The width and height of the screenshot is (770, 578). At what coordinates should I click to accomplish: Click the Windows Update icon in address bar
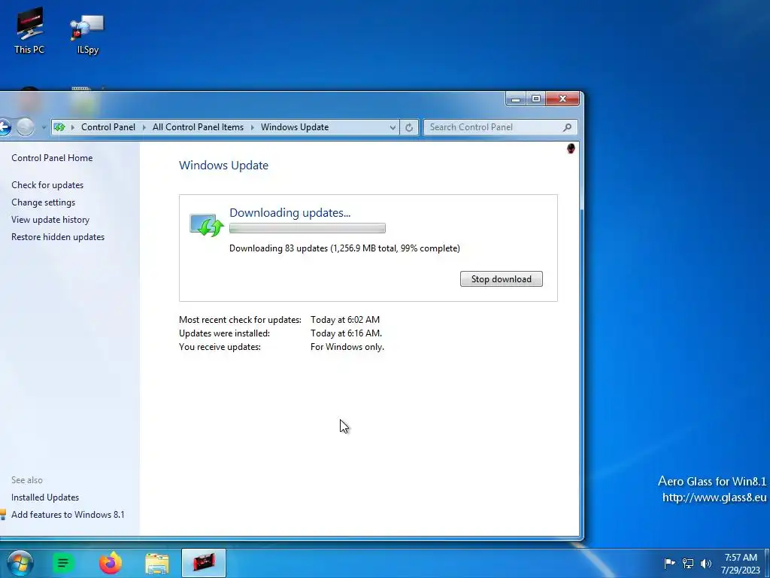click(59, 127)
